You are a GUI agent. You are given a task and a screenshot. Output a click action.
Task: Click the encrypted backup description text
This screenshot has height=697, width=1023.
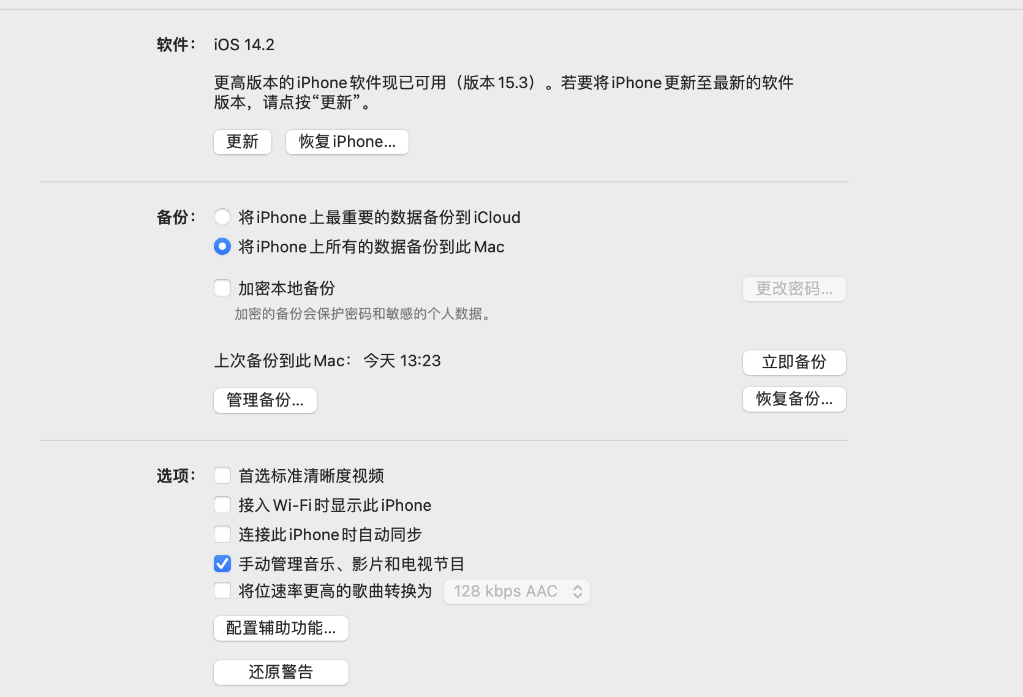click(362, 314)
